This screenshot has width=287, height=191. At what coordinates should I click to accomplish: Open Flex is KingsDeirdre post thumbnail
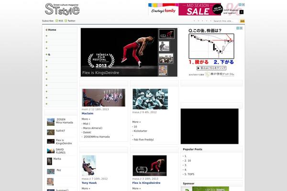click(150, 166)
